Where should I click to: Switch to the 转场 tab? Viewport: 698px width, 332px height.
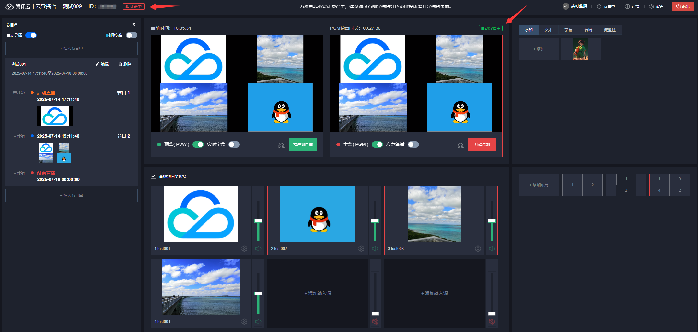pos(588,30)
